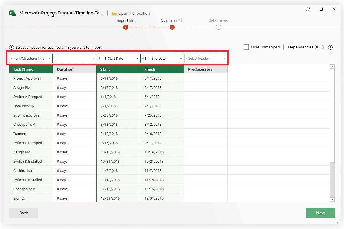Viewport: 344px width, 229px height.
Task: Click the completed checkmark on Import file step
Action: click(x=126, y=27)
